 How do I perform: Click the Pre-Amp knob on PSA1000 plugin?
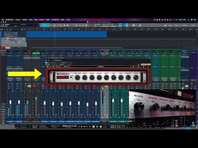[78, 77]
